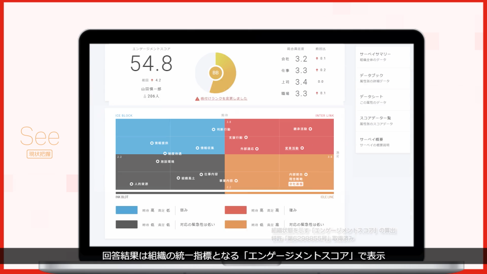Select the 事業内容 data point

tap(236, 181)
